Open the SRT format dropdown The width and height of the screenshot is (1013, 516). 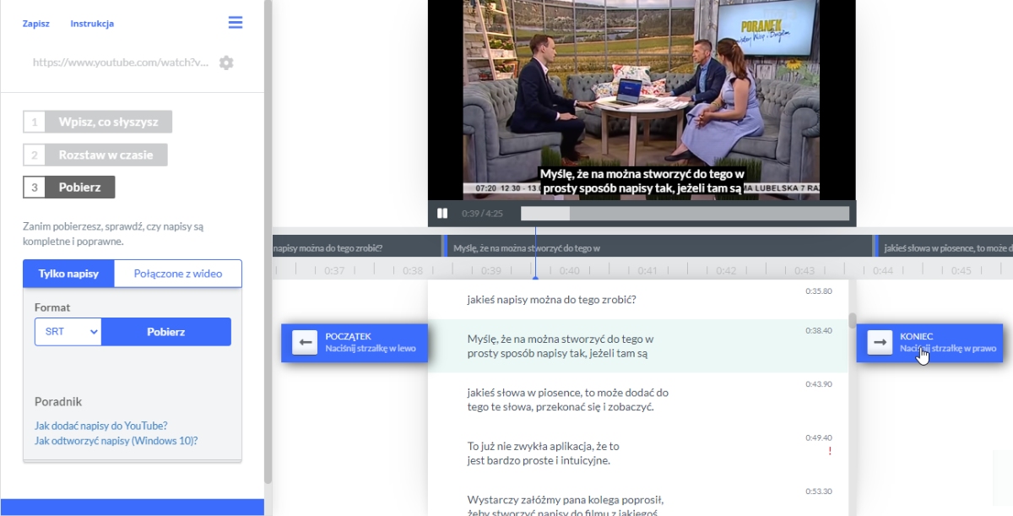[68, 332]
